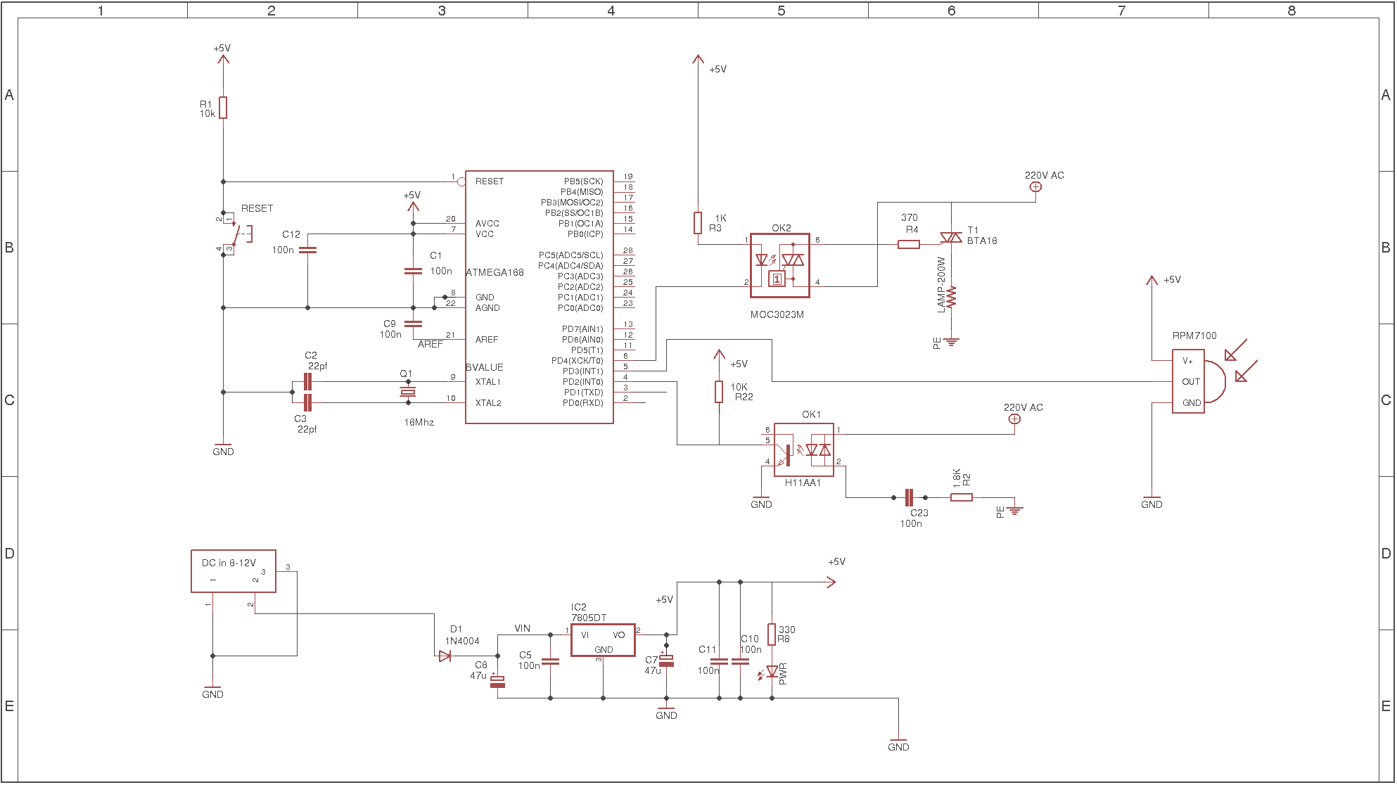Click the MOC3023M optocoupler OK2 symbol
The image size is (1397, 785).
[780, 266]
